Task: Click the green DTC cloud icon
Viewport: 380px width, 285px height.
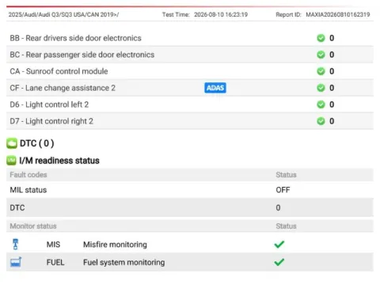Action: [x=12, y=143]
